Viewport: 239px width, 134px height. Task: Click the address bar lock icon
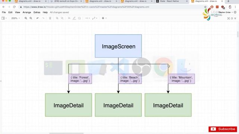pyautogui.click(x=21, y=7)
